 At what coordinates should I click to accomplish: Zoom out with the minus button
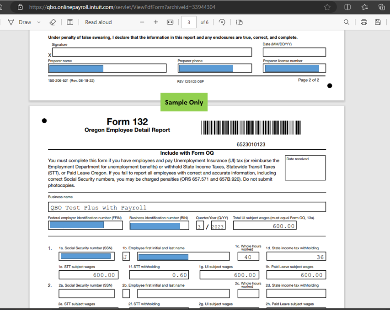[142, 22]
